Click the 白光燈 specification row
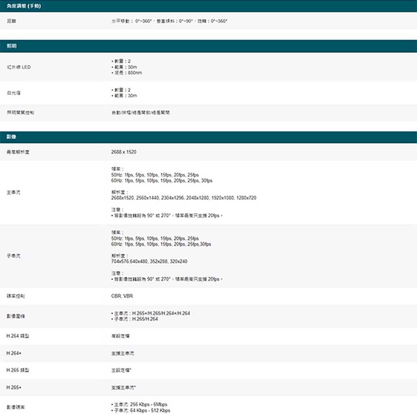 [10, 92]
